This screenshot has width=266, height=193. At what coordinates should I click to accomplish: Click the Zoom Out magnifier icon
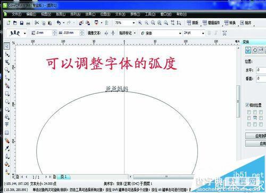(x=146, y=23)
